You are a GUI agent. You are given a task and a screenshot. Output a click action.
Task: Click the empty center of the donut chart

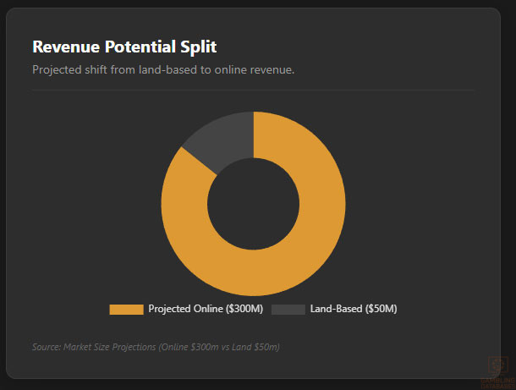(x=254, y=204)
